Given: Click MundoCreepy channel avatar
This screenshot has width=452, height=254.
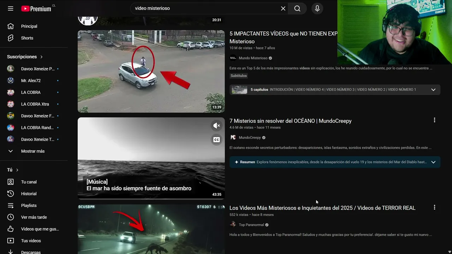Looking at the screenshot, I should point(233,138).
